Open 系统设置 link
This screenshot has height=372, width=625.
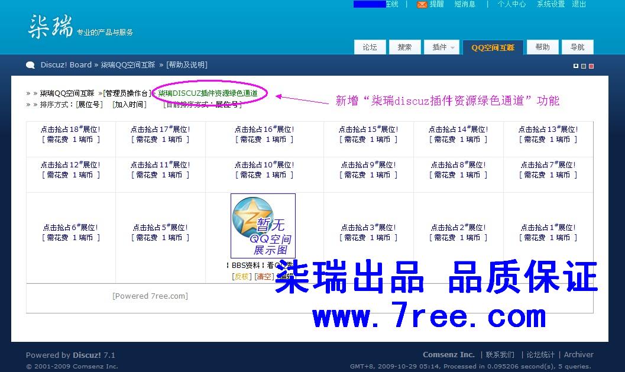coord(550,4)
